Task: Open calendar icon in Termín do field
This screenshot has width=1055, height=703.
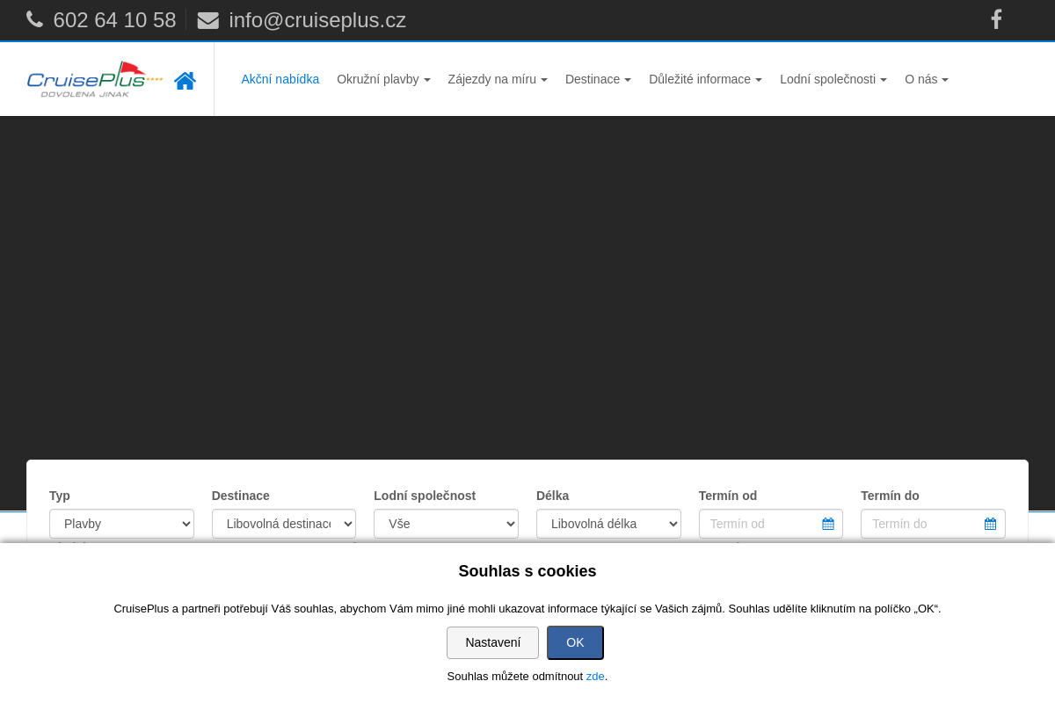Action: coord(990,524)
